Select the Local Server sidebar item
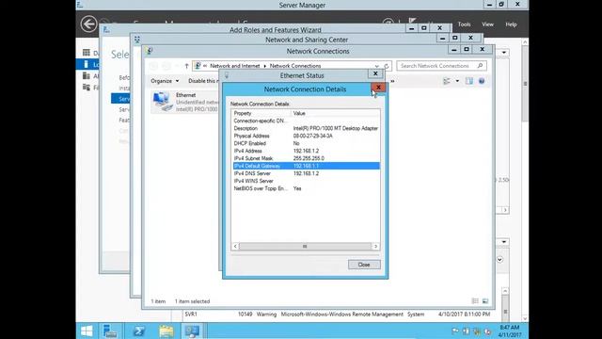 click(x=87, y=64)
